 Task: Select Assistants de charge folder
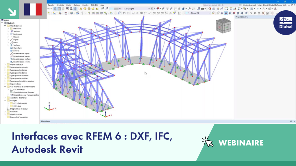point(18,98)
